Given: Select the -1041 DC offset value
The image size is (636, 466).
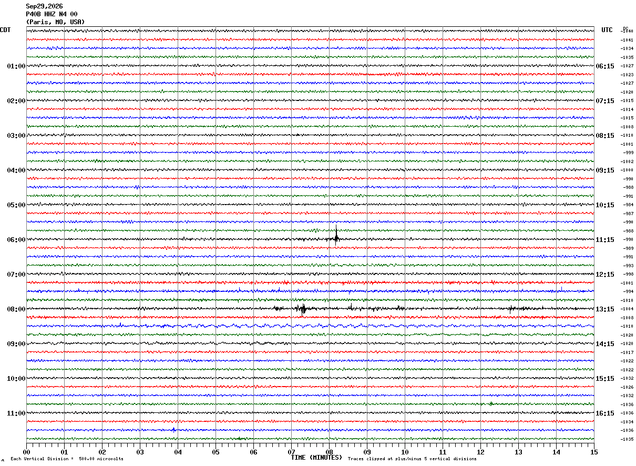Looking at the screenshot, I should click(x=627, y=40).
